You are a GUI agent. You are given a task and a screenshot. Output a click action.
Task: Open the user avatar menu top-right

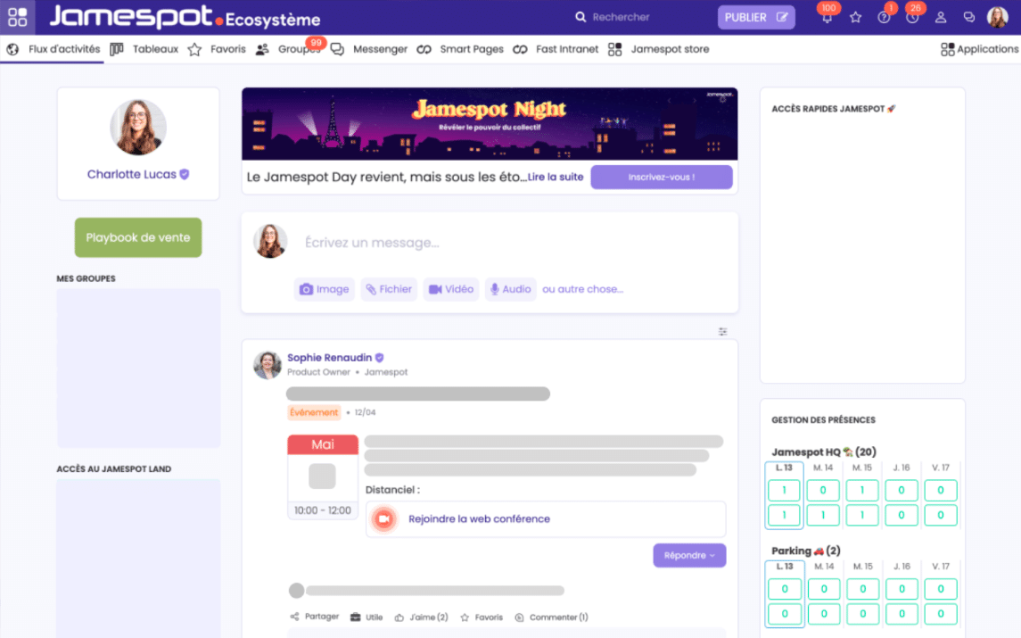click(997, 17)
